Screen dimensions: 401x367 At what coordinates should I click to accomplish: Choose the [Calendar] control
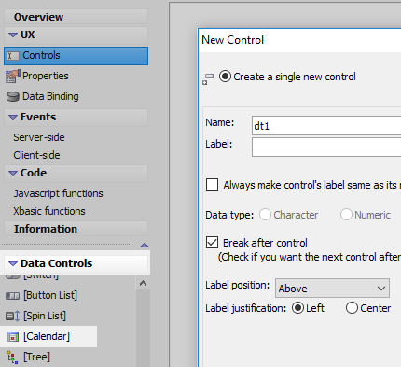click(x=47, y=336)
